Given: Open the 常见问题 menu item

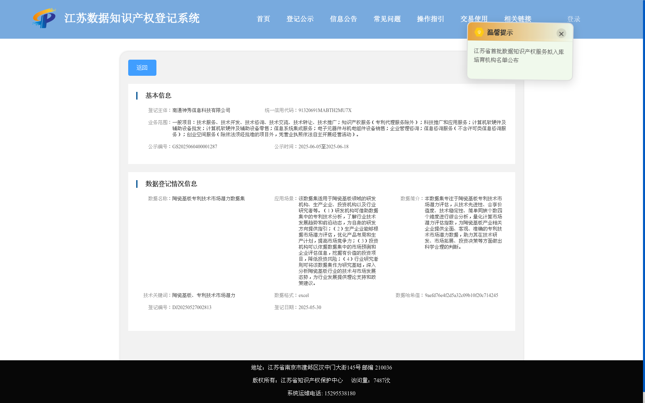Looking at the screenshot, I should point(387,19).
